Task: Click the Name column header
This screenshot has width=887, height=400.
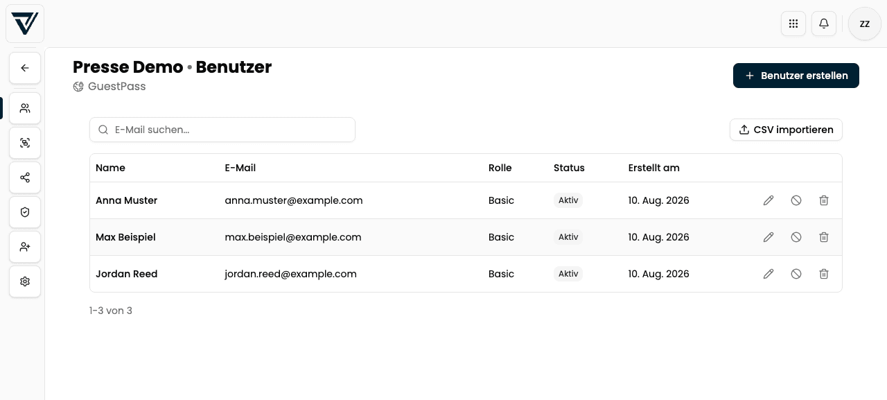Action: point(110,168)
